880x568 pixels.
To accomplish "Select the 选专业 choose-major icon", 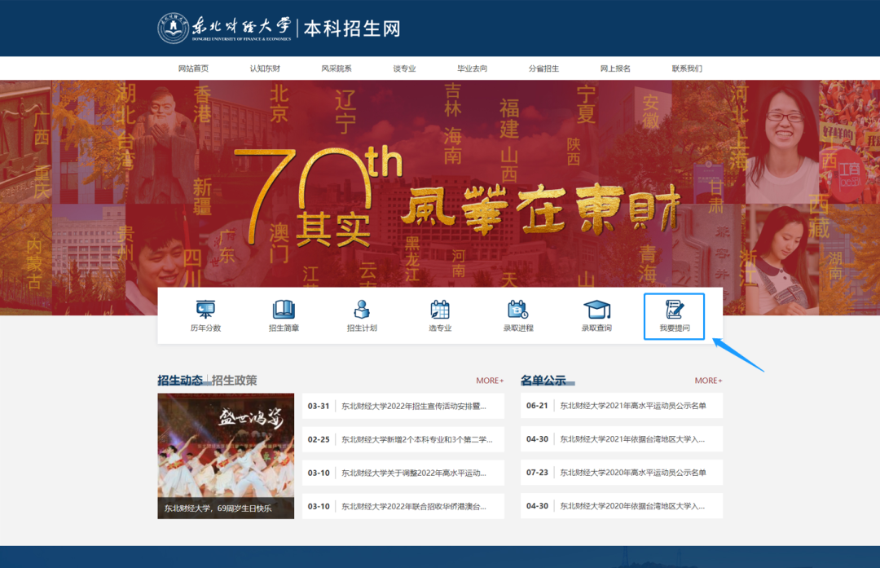I will pos(440,316).
